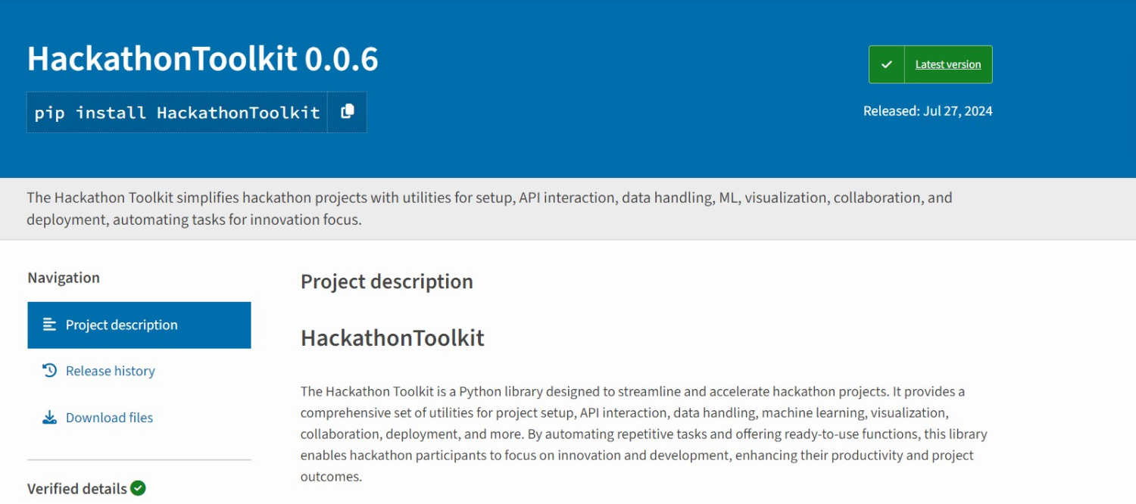Screen dimensions: 1136x504
Task: Open the Latest version link
Action: (x=947, y=65)
